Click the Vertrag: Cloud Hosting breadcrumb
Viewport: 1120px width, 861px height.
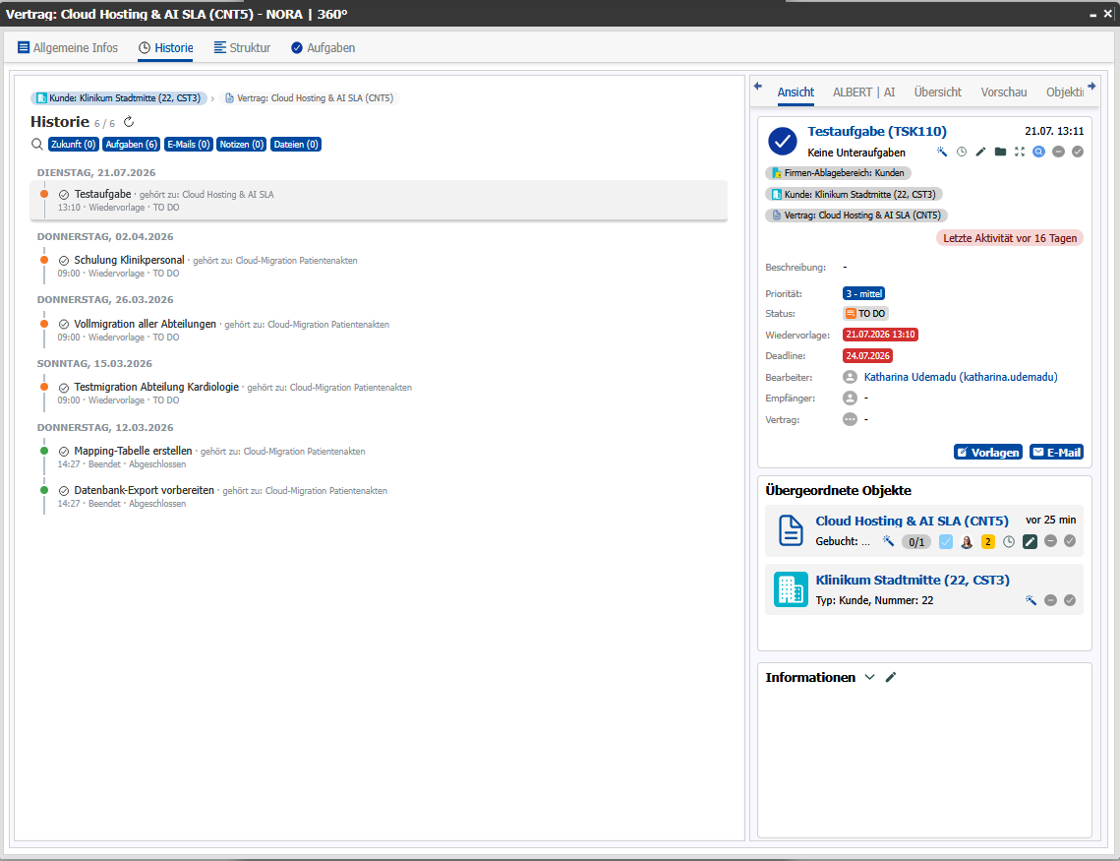tap(310, 97)
